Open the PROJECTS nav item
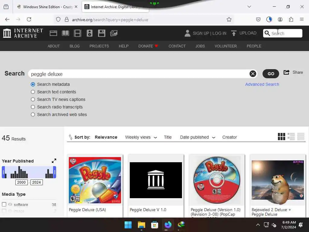309x232 pixels. click(99, 46)
